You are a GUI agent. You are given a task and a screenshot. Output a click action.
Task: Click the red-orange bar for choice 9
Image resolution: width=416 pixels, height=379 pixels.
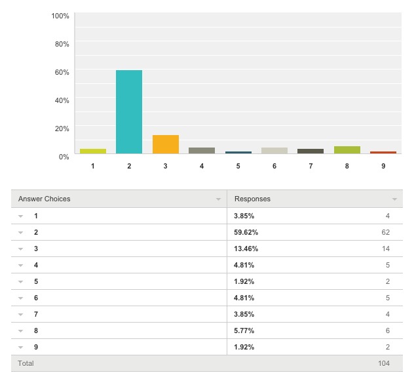[x=383, y=152]
